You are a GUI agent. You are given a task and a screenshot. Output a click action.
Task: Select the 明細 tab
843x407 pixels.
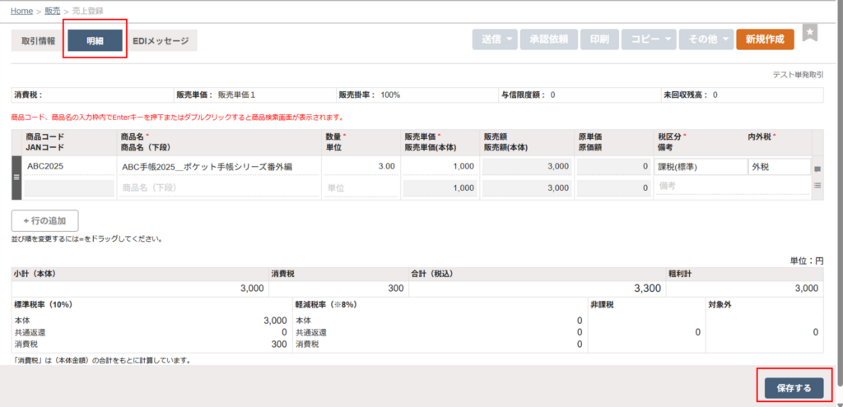pyautogui.click(x=95, y=40)
